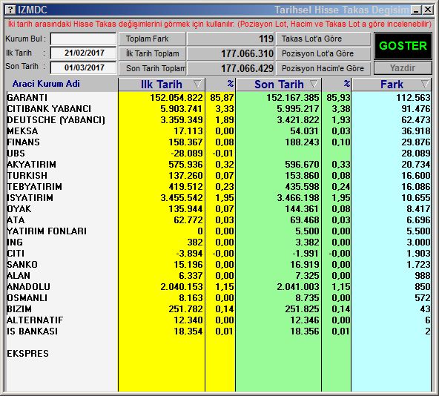The image size is (439, 396).
Task: Select the IS BANKASI row name
Action: (x=32, y=331)
